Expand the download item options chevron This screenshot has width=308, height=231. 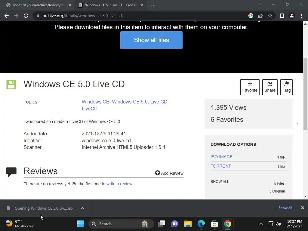click(x=83, y=208)
